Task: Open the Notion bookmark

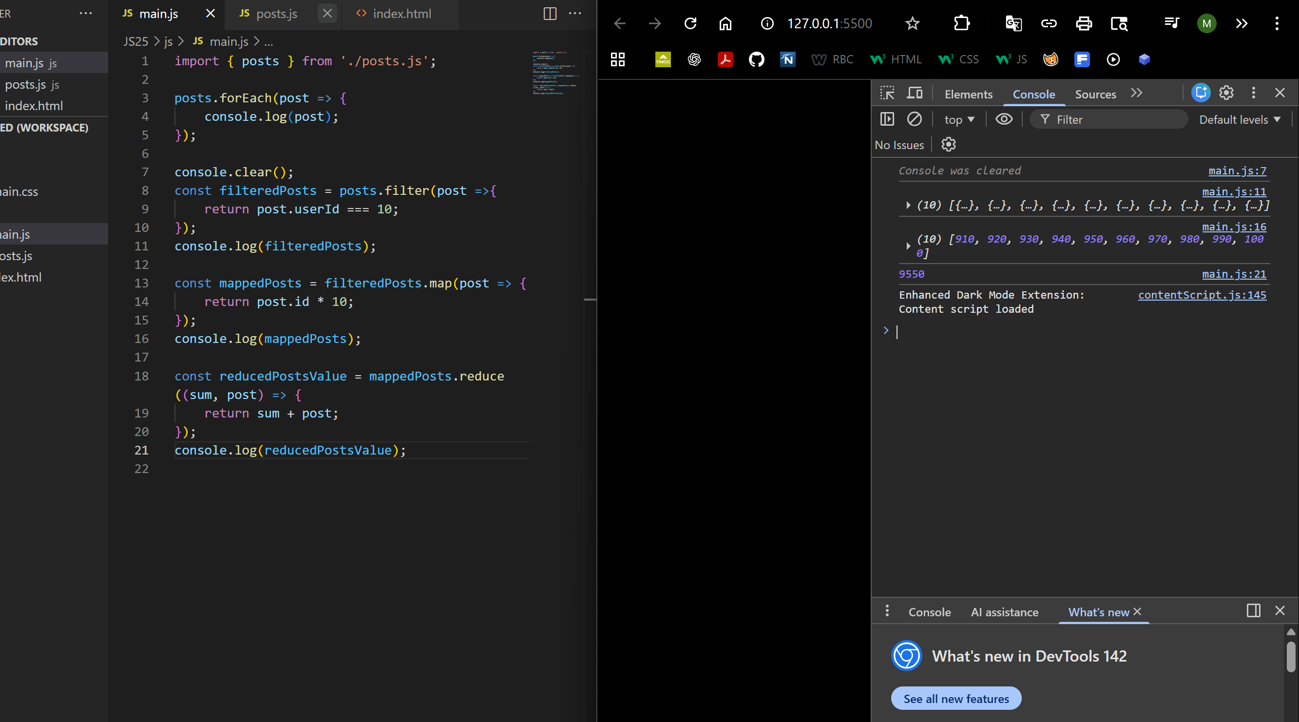Action: tap(788, 59)
